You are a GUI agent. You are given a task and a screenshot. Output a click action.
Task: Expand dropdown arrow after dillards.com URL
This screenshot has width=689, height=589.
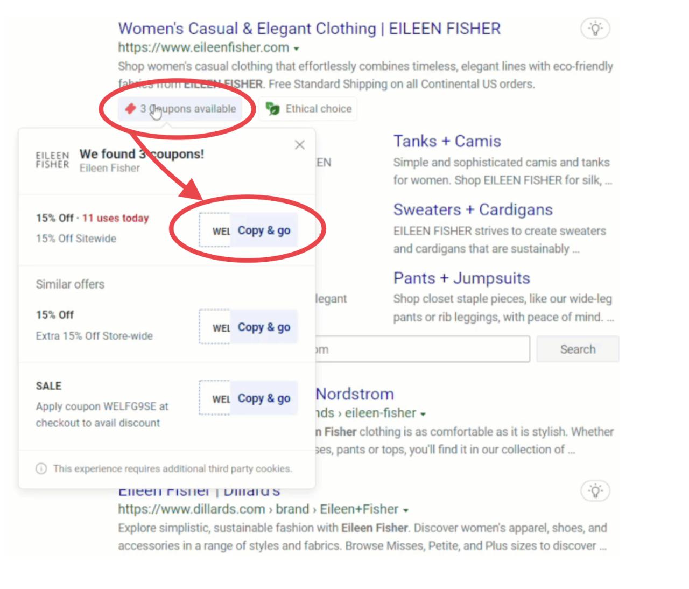click(406, 510)
